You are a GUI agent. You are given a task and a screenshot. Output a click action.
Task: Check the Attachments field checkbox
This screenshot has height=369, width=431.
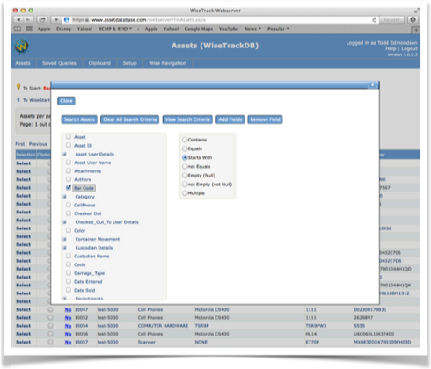69,170
